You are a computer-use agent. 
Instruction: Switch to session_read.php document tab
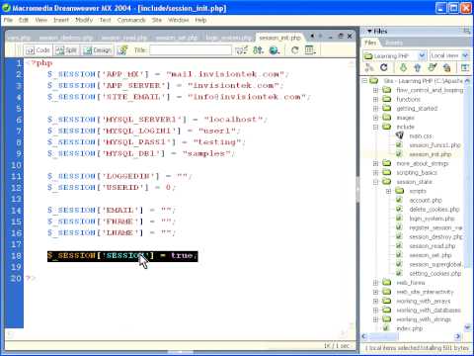click(x=123, y=38)
